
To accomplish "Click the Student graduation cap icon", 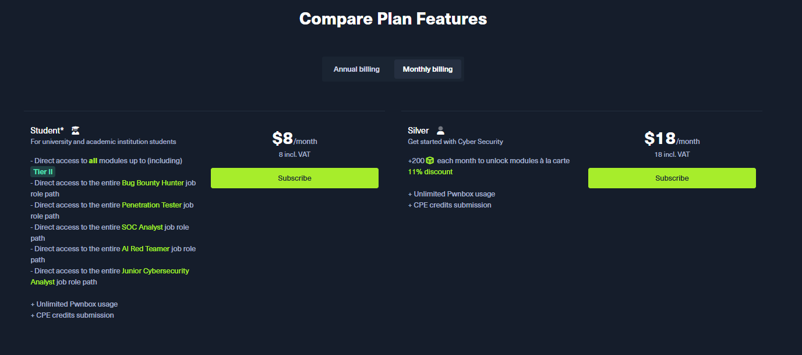I will click(75, 131).
